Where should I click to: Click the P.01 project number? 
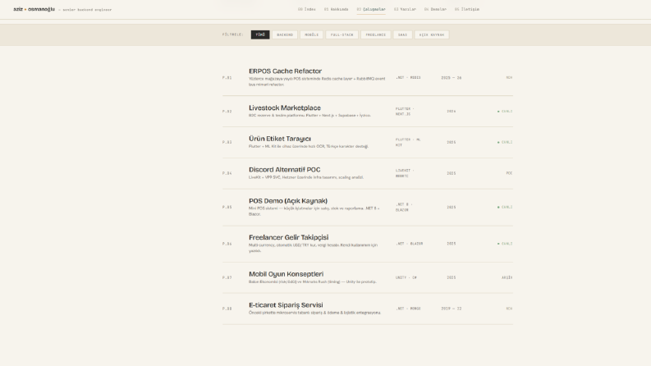pyautogui.click(x=227, y=78)
